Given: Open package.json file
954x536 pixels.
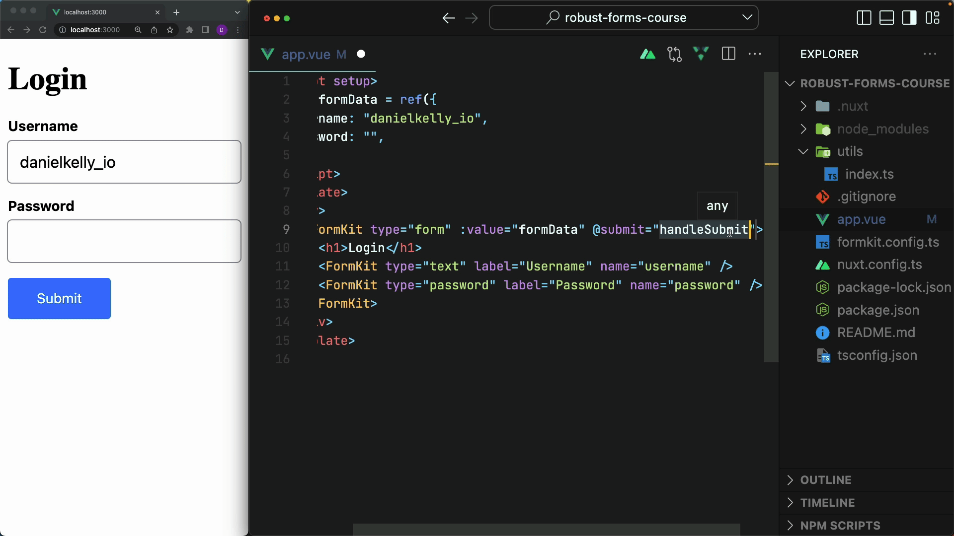Looking at the screenshot, I should tap(867, 310).
